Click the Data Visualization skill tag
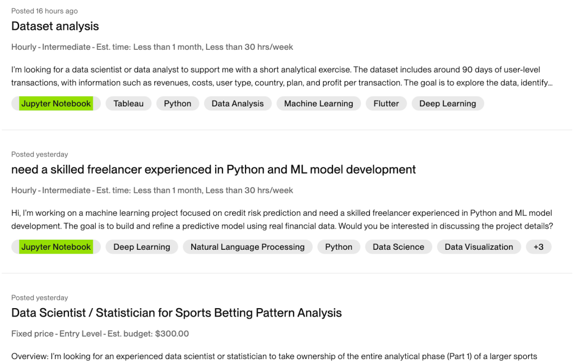The width and height of the screenshot is (574, 363). point(479,247)
